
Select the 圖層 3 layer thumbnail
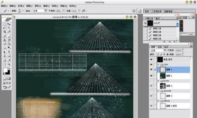pyautogui.click(x=163, y=96)
